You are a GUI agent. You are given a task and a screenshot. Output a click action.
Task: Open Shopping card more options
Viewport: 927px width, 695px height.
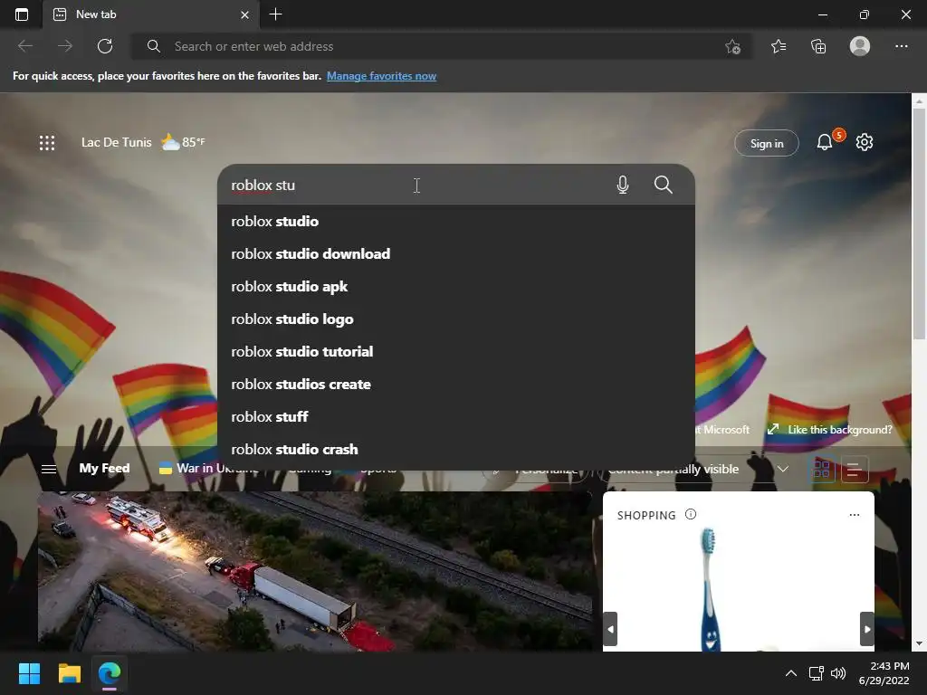point(855,515)
